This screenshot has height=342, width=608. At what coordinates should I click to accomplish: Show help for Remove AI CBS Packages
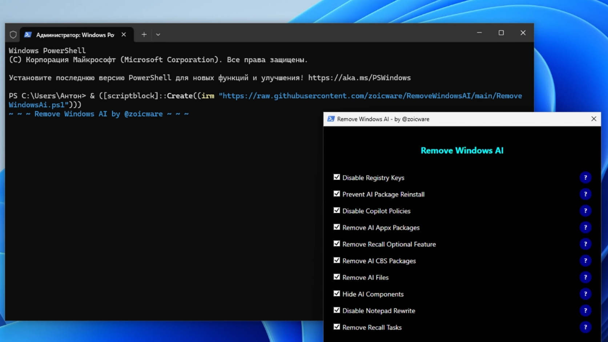point(585,261)
